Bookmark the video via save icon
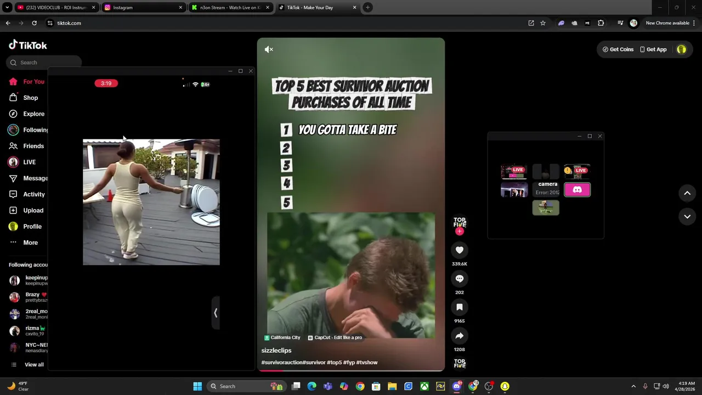Screen dimensions: 702x395 460,307
